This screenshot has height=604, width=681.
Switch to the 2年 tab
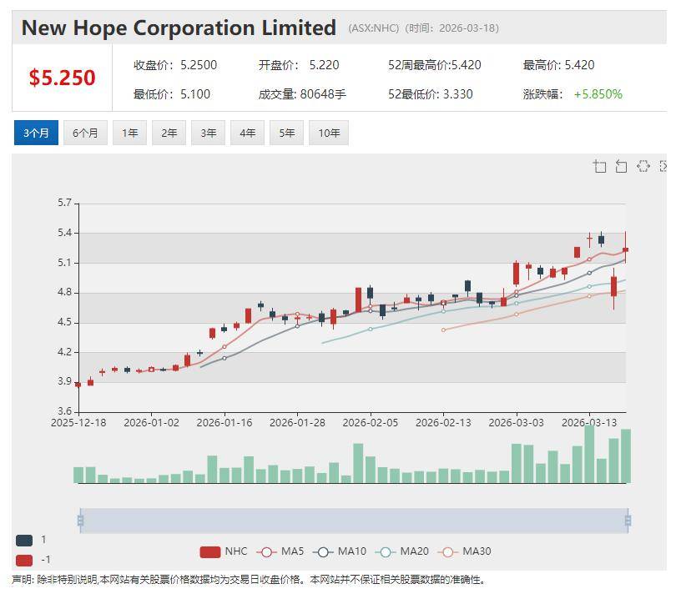169,133
